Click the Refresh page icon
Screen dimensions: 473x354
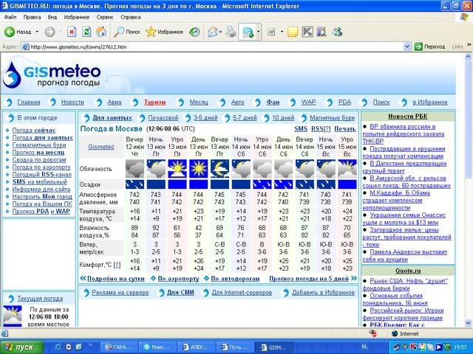pyautogui.click(x=86, y=32)
